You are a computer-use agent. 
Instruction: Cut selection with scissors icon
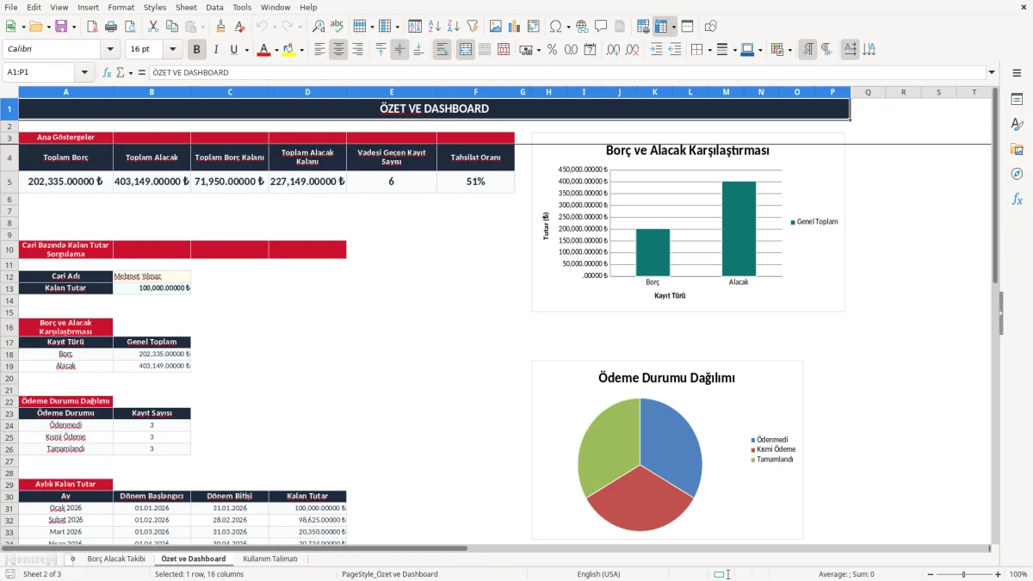click(152, 27)
